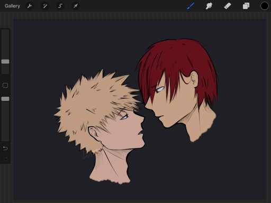Open the Adjustments magic wand menu
This screenshot has height=203, width=271.
(x=45, y=6)
